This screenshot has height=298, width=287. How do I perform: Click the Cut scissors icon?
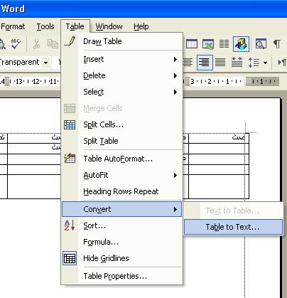tap(36, 44)
